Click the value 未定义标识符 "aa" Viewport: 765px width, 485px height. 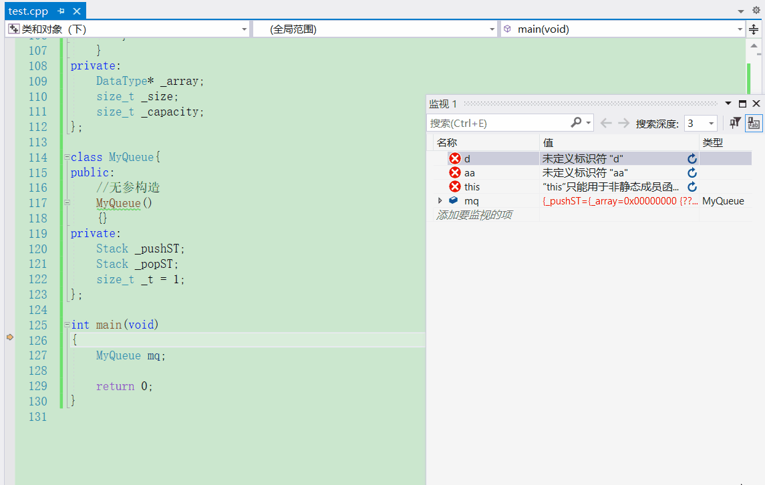585,173
